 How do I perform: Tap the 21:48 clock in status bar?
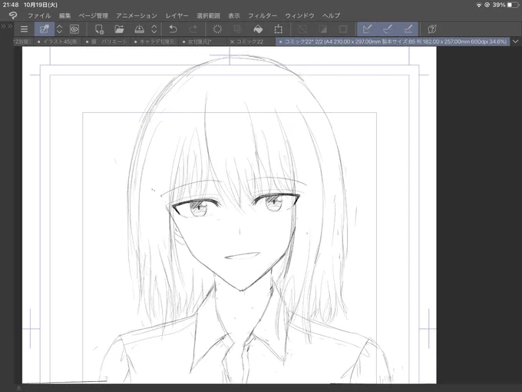coord(11,5)
